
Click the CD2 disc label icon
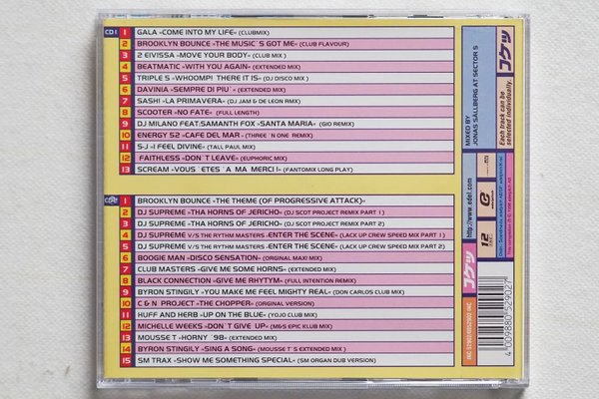coord(108,200)
